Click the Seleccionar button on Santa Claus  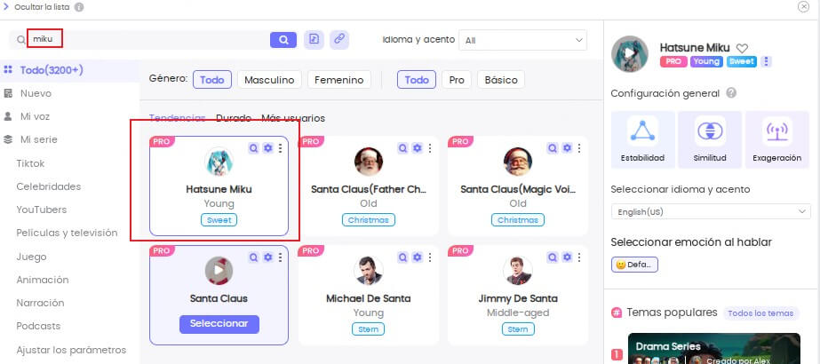(219, 323)
